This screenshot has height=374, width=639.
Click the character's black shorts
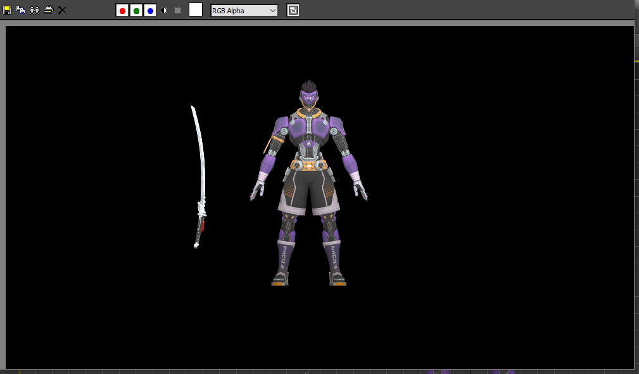[308, 190]
